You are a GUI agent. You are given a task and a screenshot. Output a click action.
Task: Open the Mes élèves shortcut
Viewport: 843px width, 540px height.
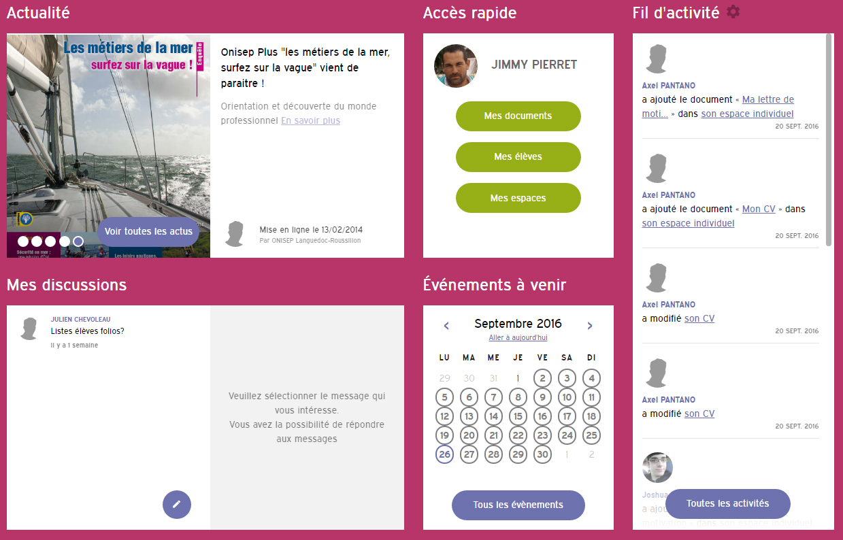tap(518, 157)
